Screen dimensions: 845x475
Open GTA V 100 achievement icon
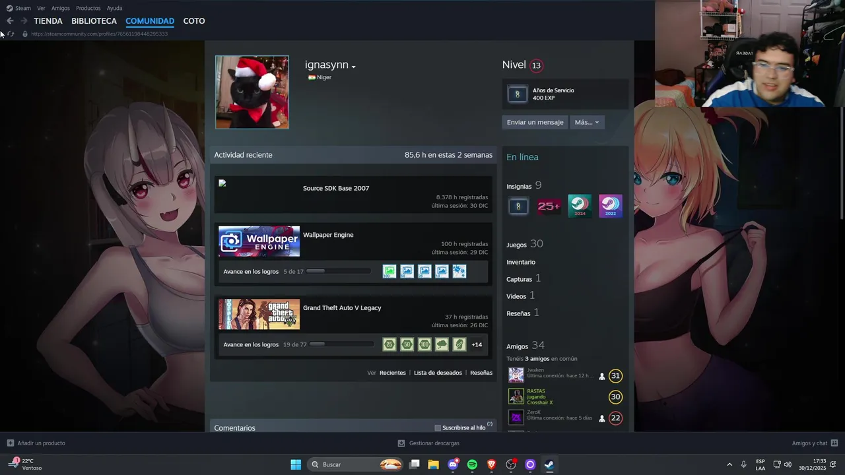coord(424,344)
